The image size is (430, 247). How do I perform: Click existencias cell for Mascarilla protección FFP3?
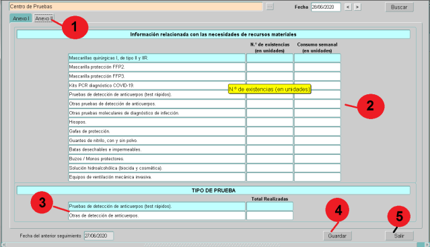tap(270, 76)
